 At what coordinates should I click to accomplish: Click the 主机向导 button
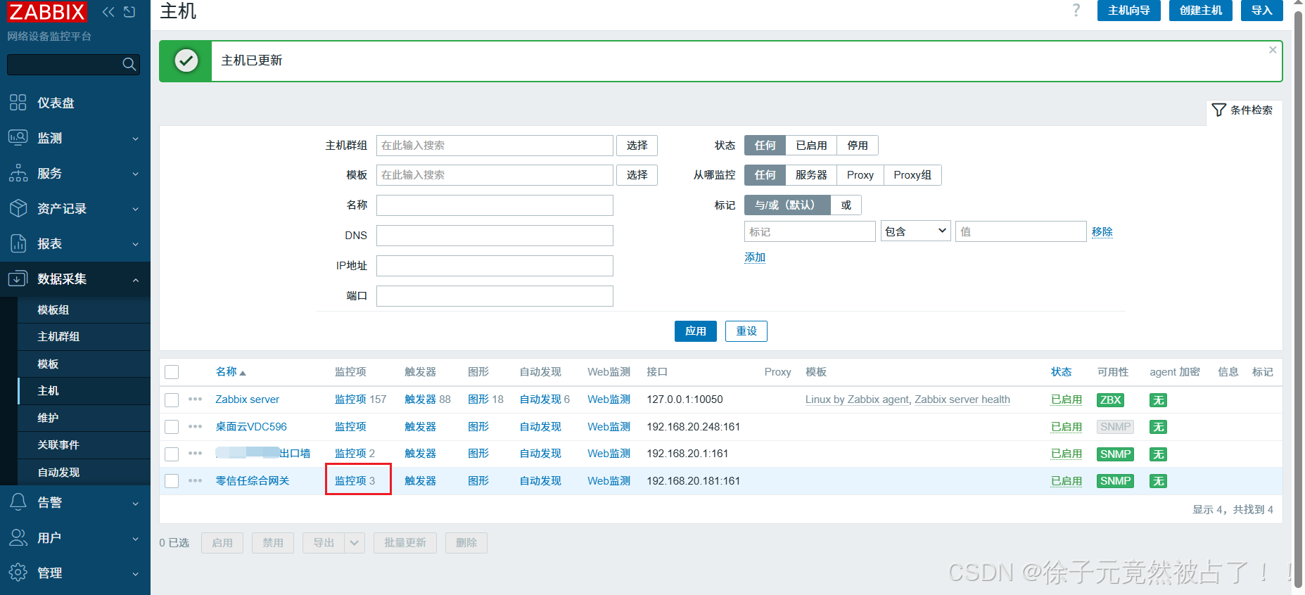click(x=1128, y=11)
